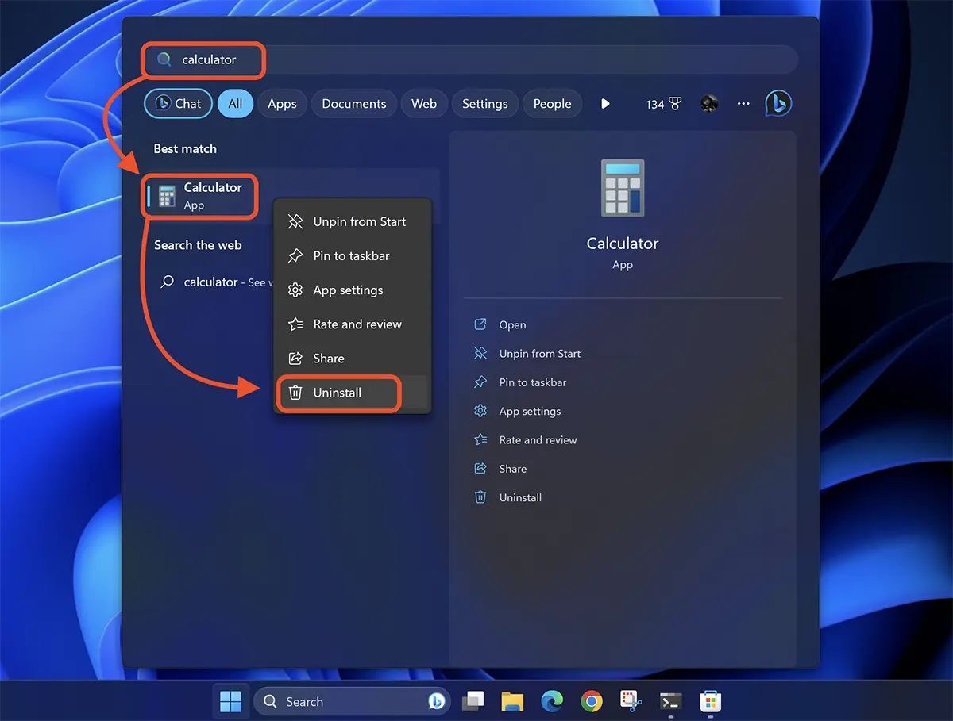This screenshot has height=721, width=953.
Task: Click the large Calculator app icon
Action: click(623, 188)
